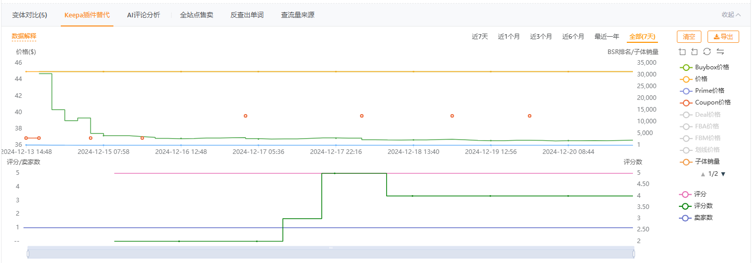Select the 近1个月 time range
754x263 pixels.
coord(509,37)
